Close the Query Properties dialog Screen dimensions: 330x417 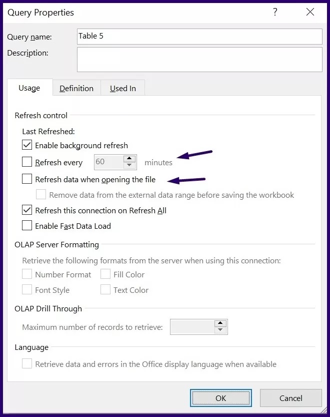310,12
